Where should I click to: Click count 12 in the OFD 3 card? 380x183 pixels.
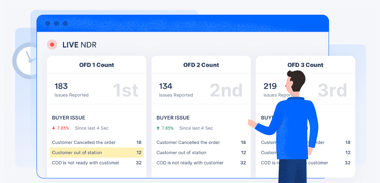(348, 153)
